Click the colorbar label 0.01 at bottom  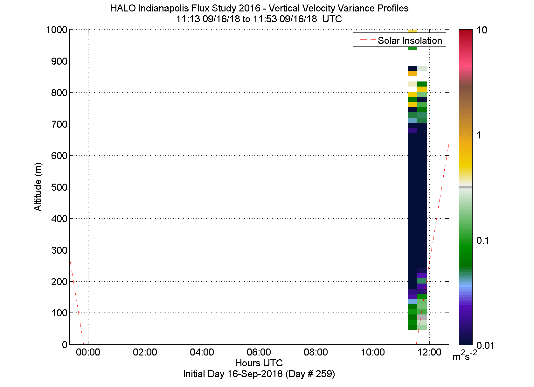485,345
